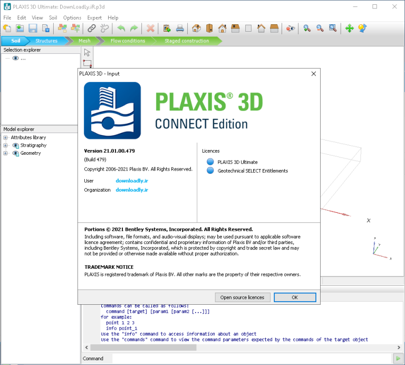Click the green move/pan arrows icon

tap(349, 28)
